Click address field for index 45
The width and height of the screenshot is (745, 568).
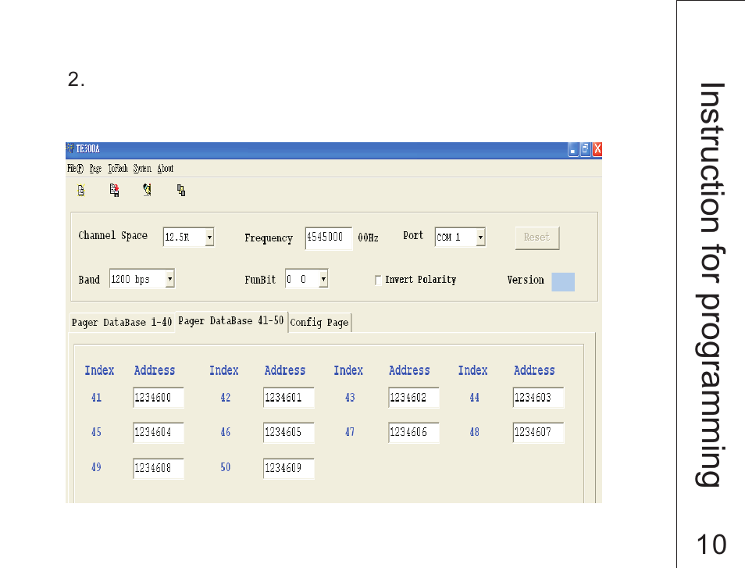pyautogui.click(x=159, y=433)
